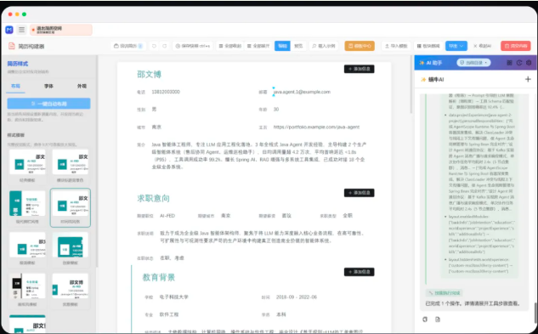Click the grid icon in the AI header

(509, 63)
